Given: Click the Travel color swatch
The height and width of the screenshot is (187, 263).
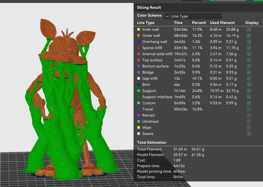Looking at the screenshot, I should click(x=139, y=109).
